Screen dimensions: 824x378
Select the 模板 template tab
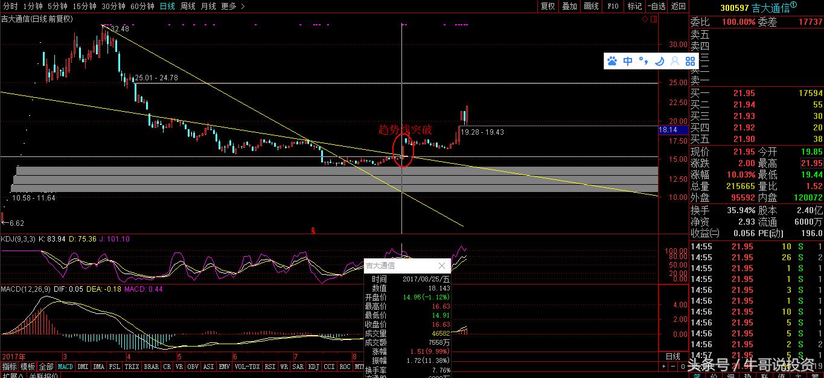tap(28, 367)
